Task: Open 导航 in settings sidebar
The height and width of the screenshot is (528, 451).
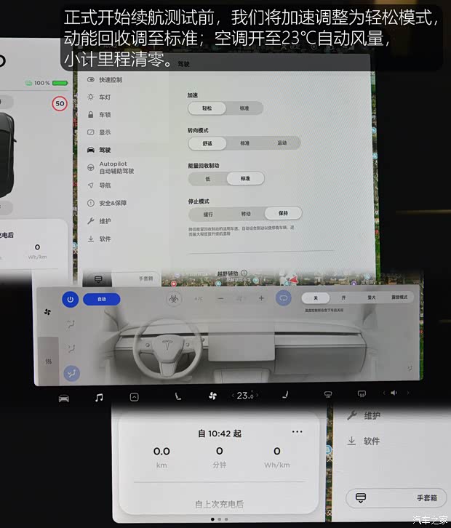Action: (99, 185)
